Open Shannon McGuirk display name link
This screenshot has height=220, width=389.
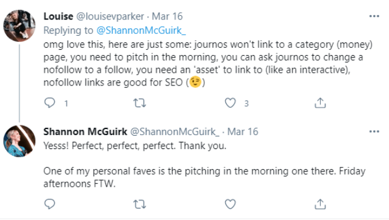[x=85, y=132]
